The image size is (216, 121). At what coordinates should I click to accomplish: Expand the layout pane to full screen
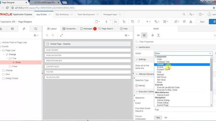[61, 35]
